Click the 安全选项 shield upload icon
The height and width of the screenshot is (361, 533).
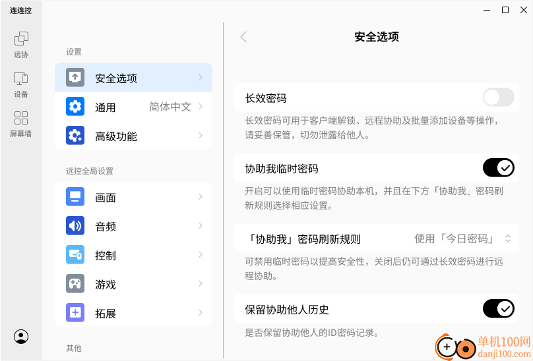(x=75, y=78)
